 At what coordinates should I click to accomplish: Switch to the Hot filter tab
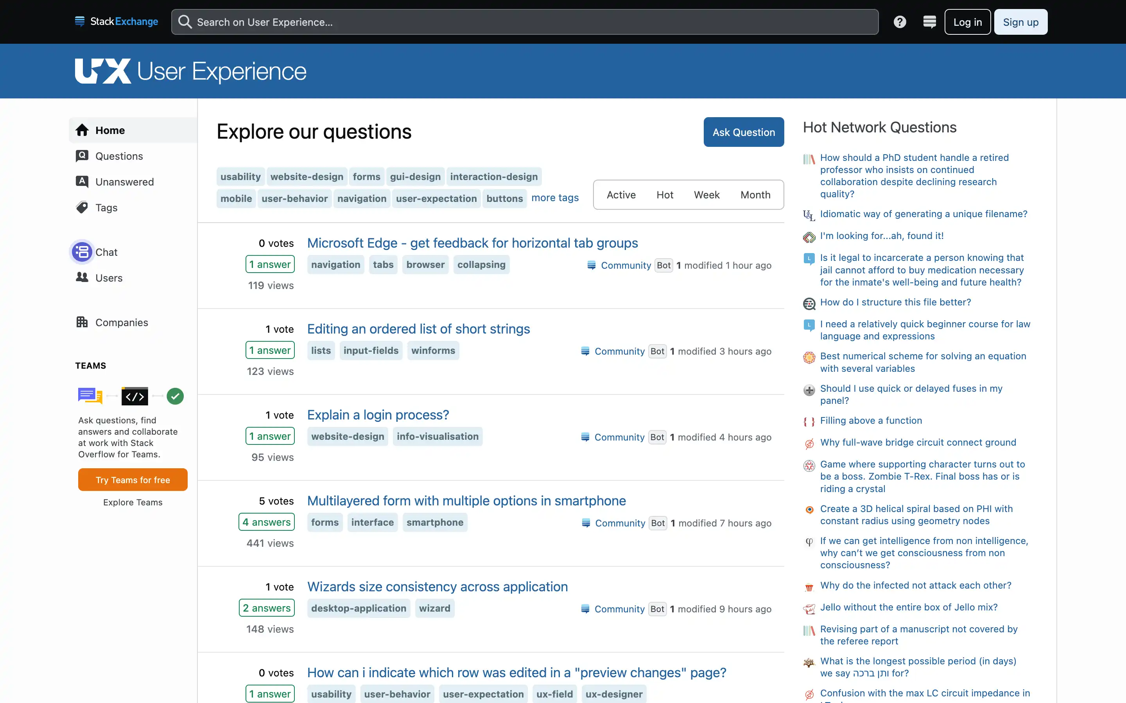[x=664, y=195]
